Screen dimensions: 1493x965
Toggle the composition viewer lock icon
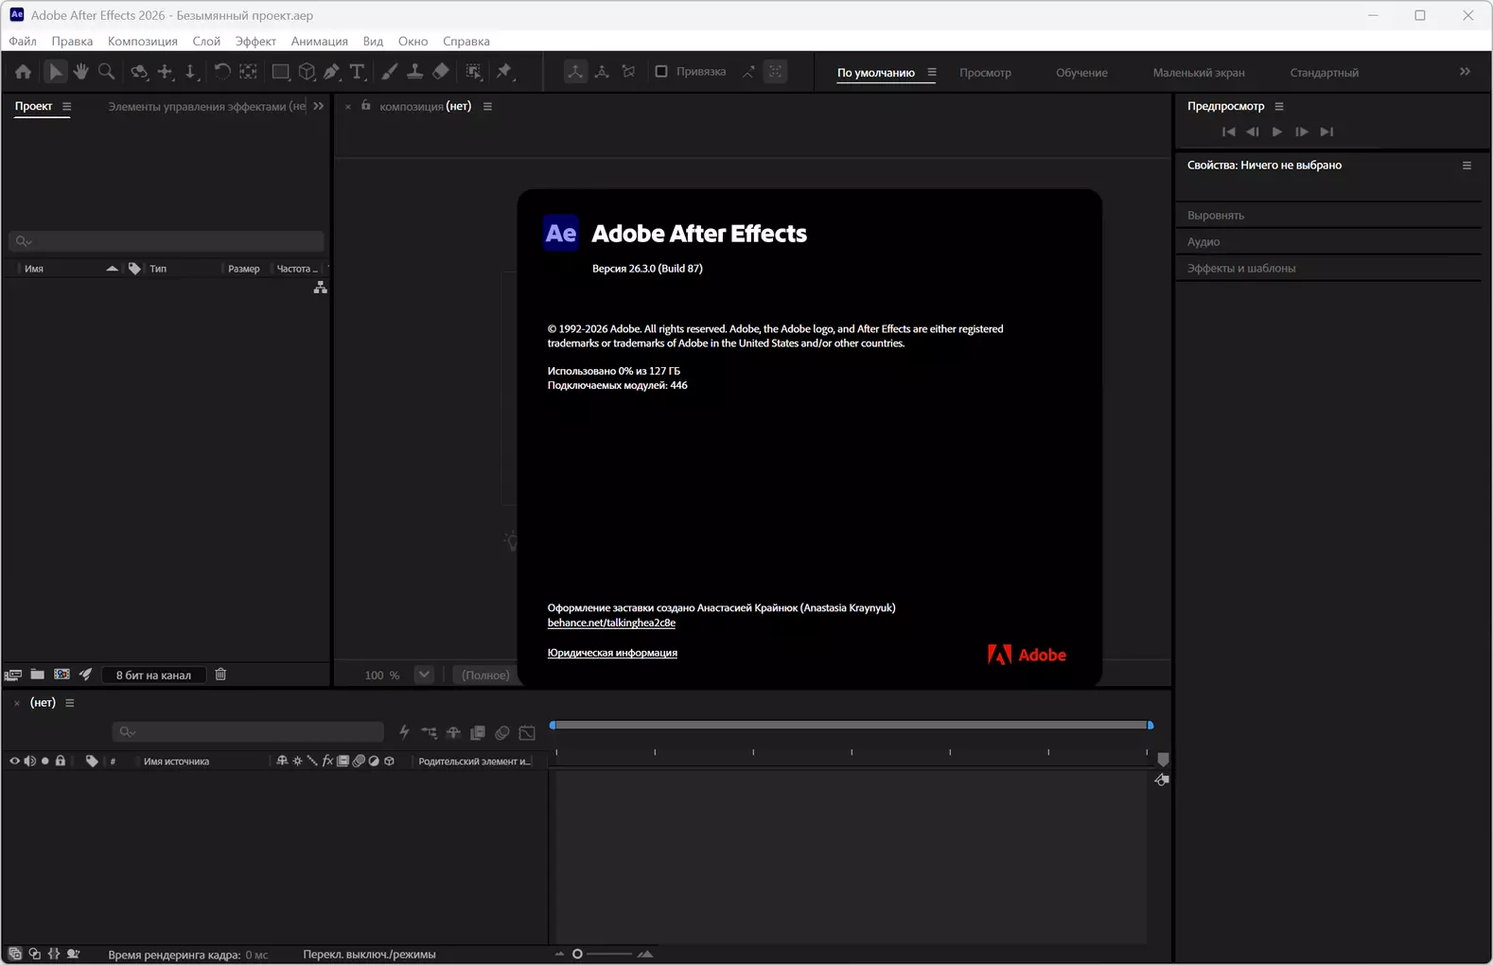[366, 106]
